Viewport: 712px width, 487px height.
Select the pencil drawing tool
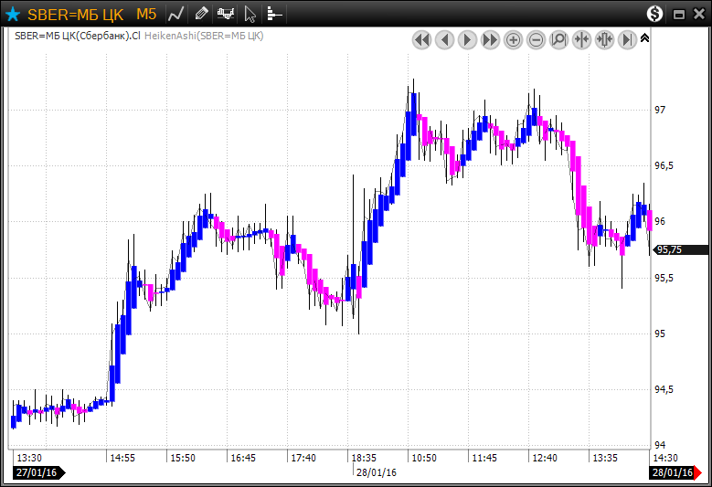tap(201, 14)
